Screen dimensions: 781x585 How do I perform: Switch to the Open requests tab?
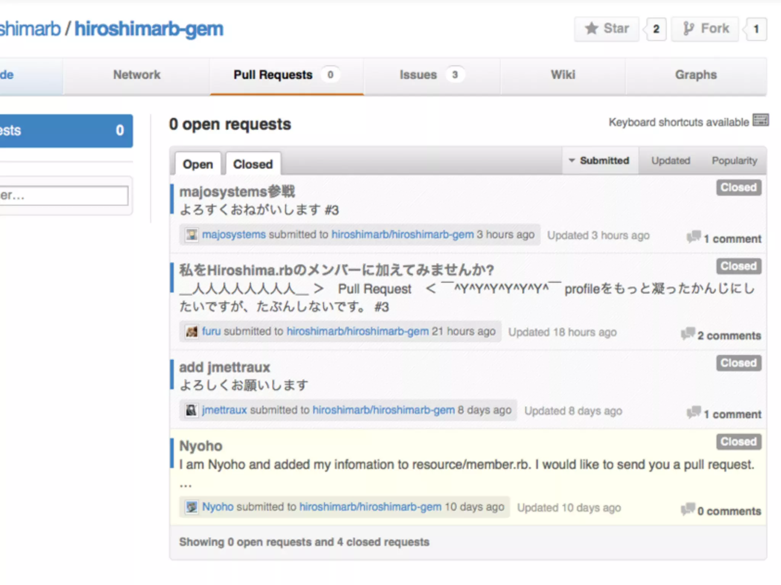198,165
